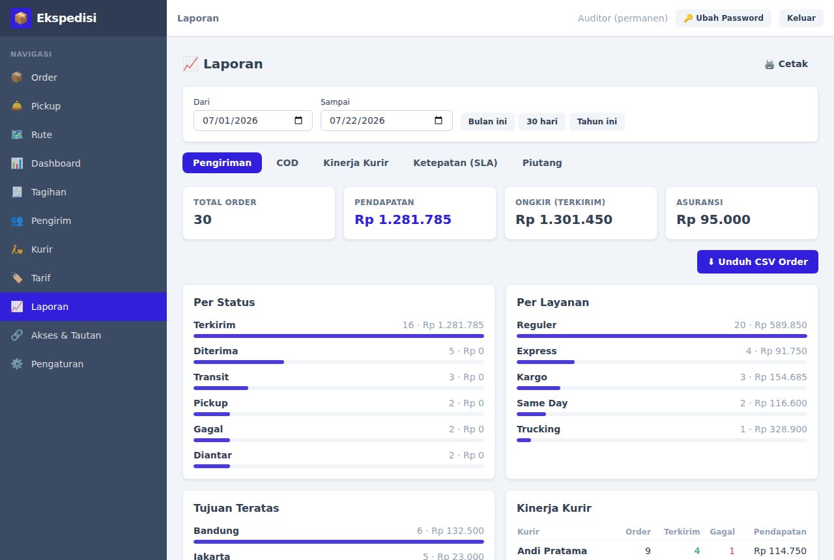This screenshot has width=834, height=560.
Task: Click Ongkir value Rp 1.301.450
Action: (x=564, y=219)
